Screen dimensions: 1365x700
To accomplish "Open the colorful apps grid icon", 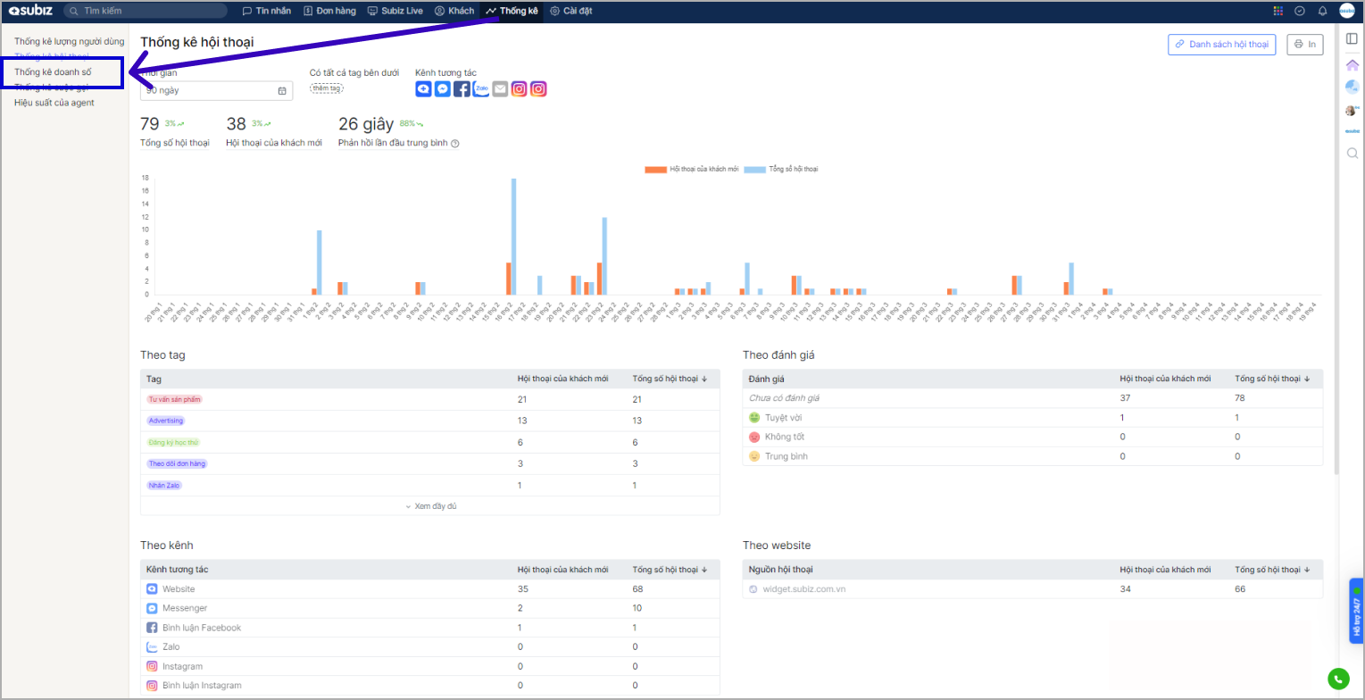I will 1278,11.
